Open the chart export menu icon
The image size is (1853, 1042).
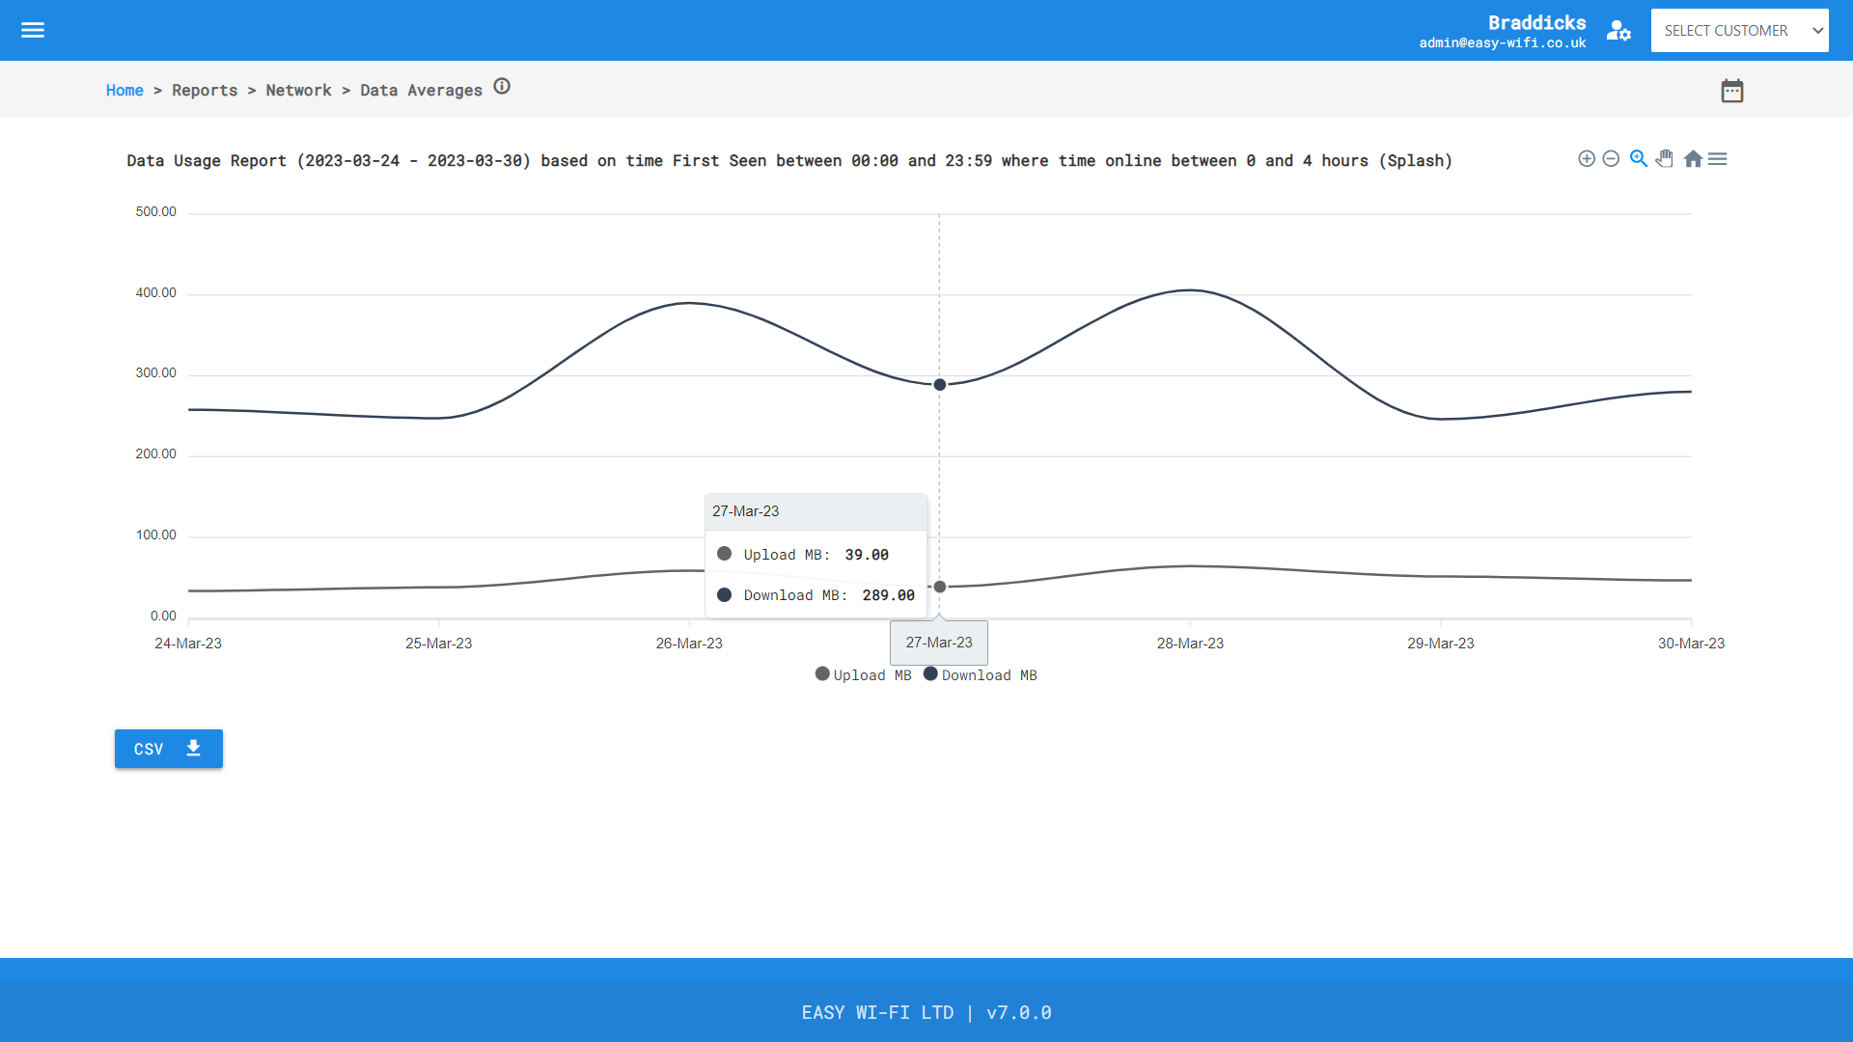pos(1718,159)
